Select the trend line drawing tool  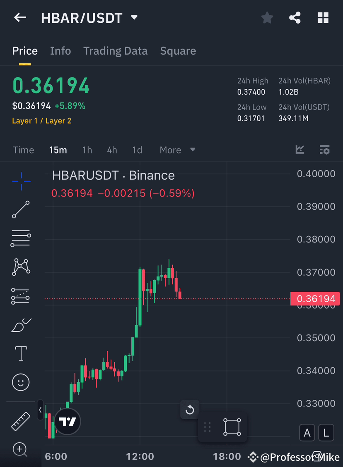[x=21, y=210]
